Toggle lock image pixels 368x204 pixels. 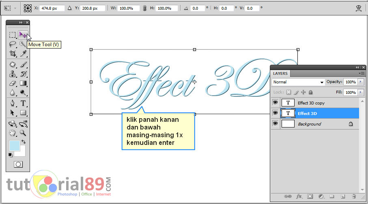pos(296,92)
